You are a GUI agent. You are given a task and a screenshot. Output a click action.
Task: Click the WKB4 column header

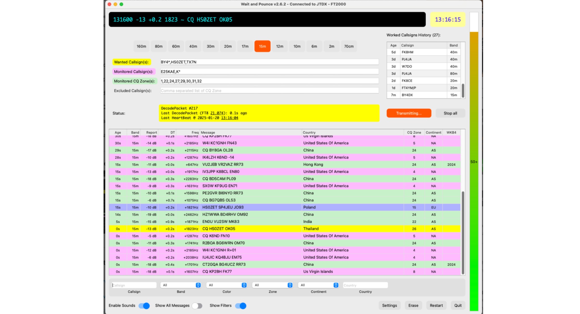point(451,132)
